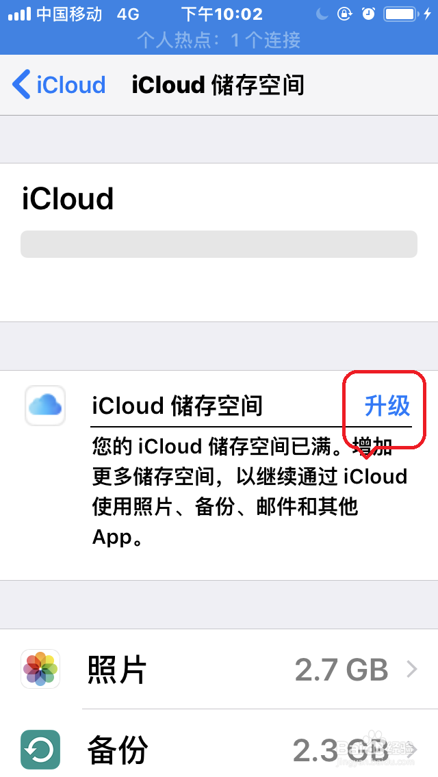Tap the alarm clock status icon
The height and width of the screenshot is (777, 438).
pyautogui.click(x=369, y=14)
